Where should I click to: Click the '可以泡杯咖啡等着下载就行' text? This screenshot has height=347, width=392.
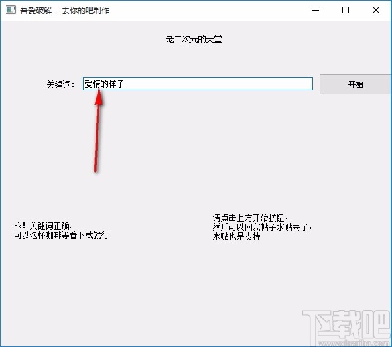point(61,235)
